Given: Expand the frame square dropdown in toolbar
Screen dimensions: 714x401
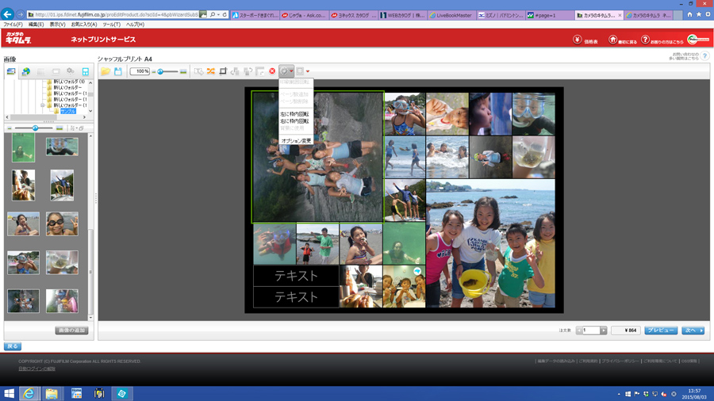Looking at the screenshot, I should (308, 71).
